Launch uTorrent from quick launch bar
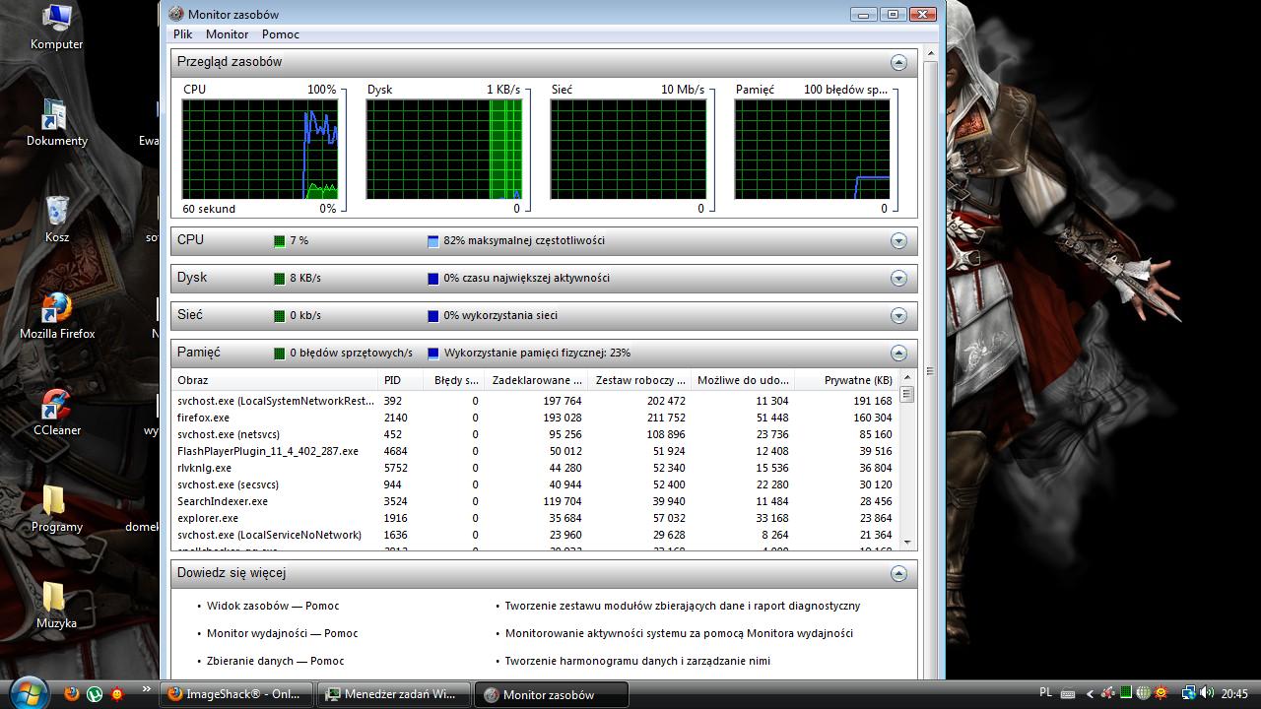Screen dimensions: 1261x709 point(95,694)
